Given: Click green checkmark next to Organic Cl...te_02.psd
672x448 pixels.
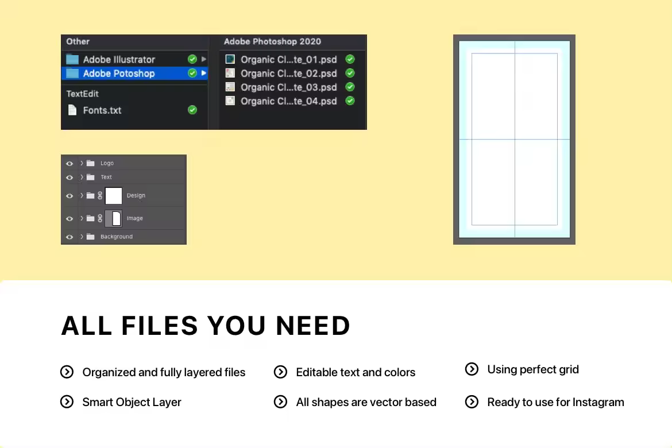Looking at the screenshot, I should pos(350,74).
